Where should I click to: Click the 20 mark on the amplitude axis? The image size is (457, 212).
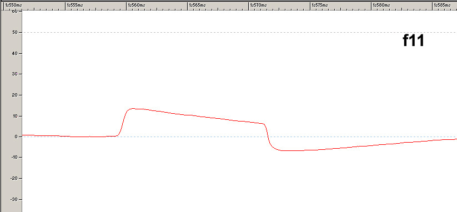click(16, 95)
